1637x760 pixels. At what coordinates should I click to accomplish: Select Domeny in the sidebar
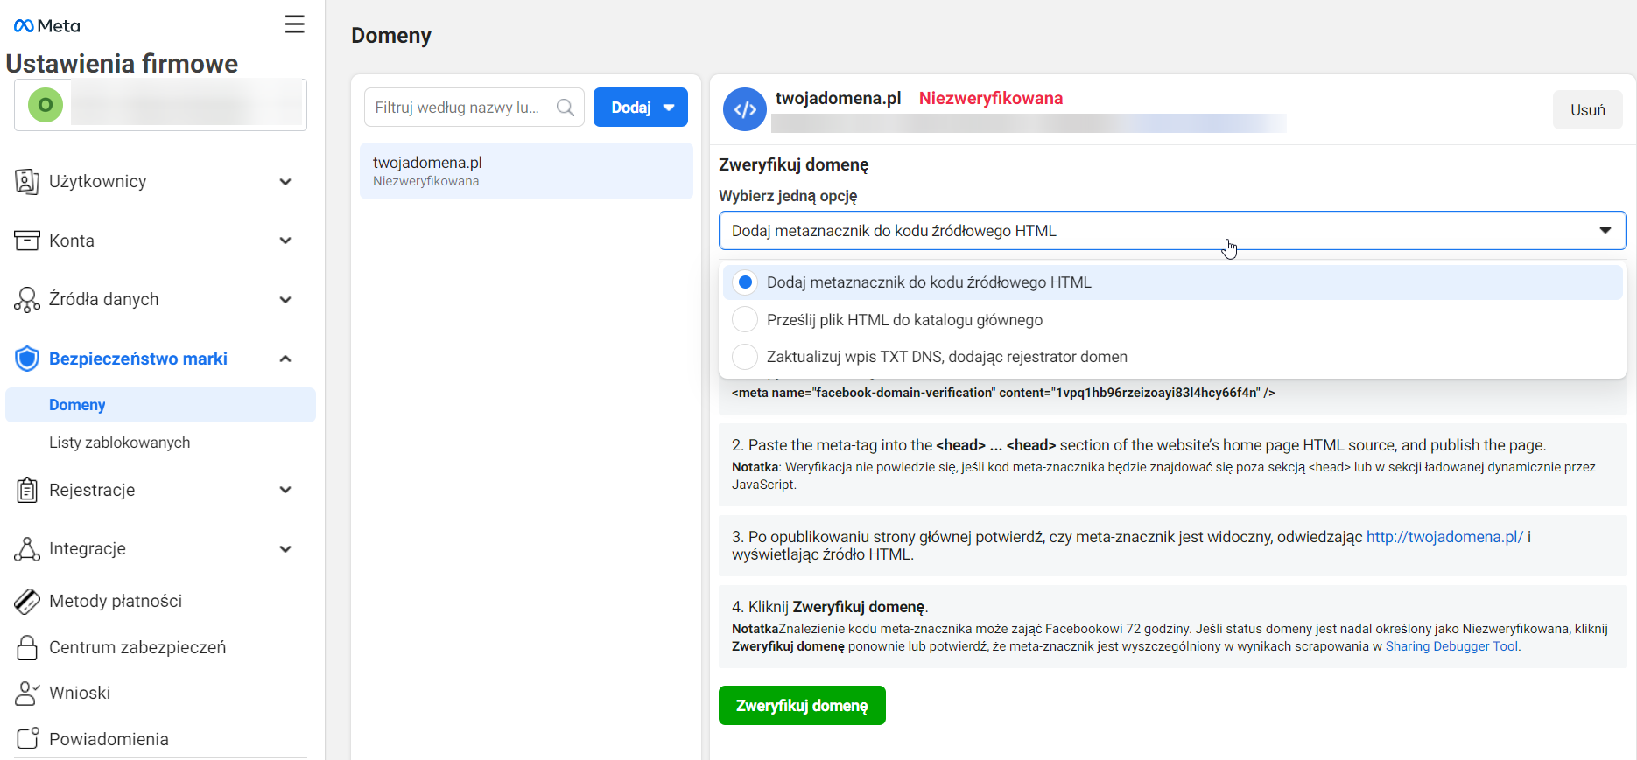click(77, 405)
